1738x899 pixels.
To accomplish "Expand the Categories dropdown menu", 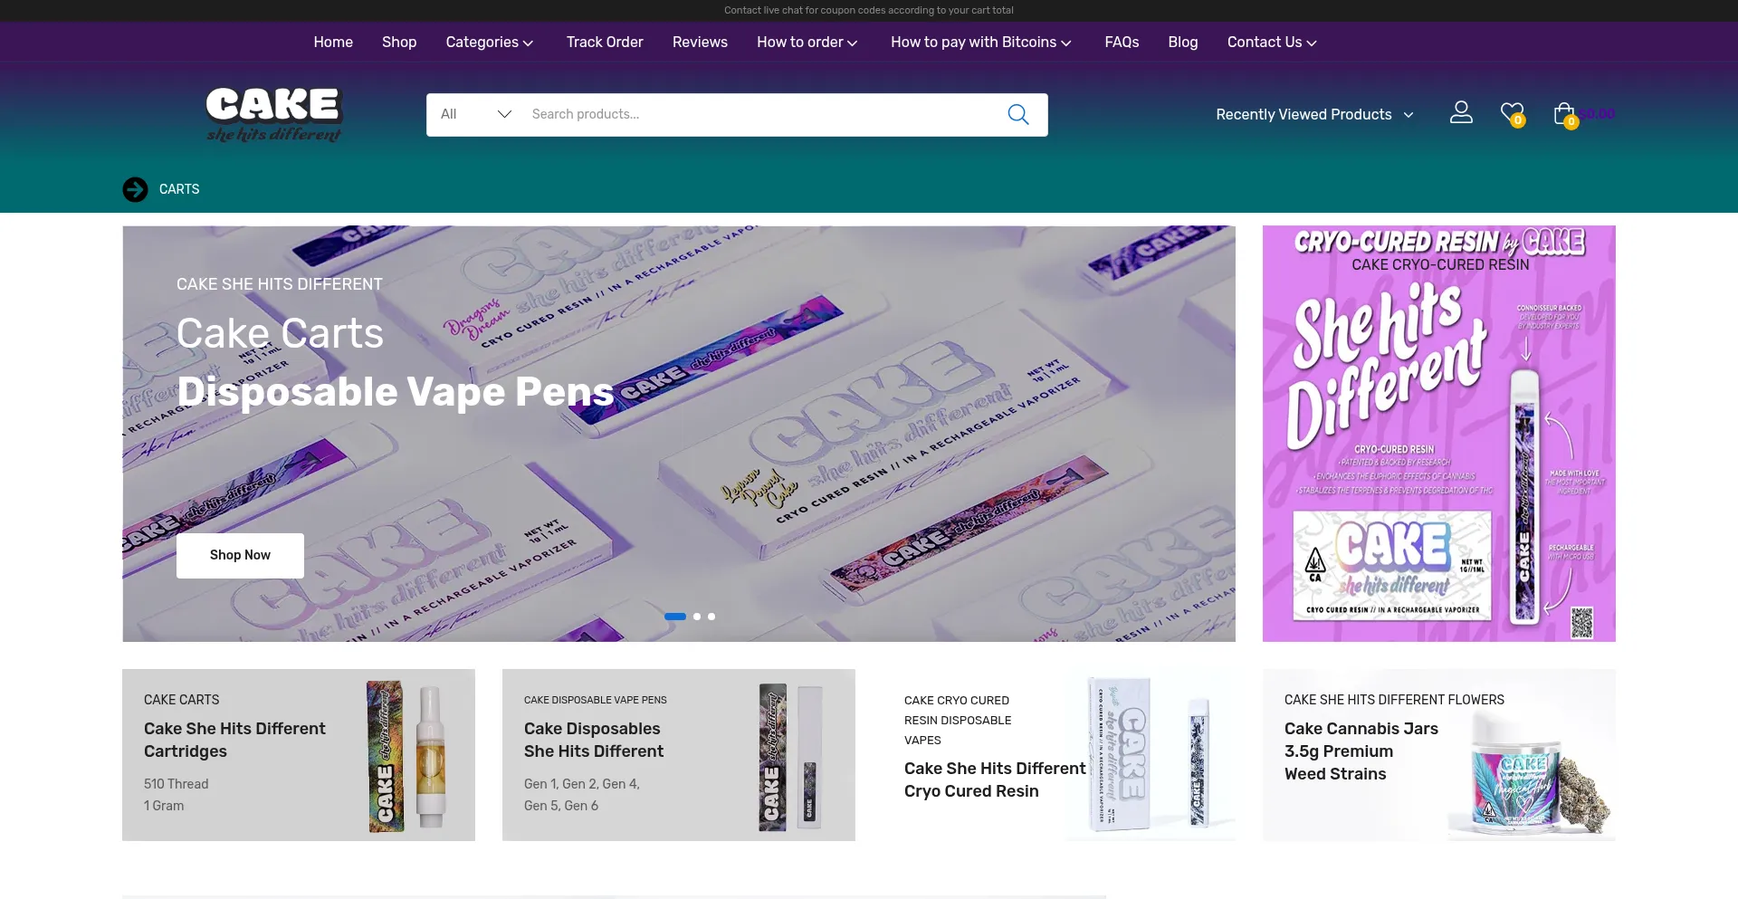I will (489, 43).
